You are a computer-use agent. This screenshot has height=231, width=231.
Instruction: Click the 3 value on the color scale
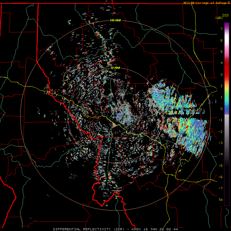(222, 74)
